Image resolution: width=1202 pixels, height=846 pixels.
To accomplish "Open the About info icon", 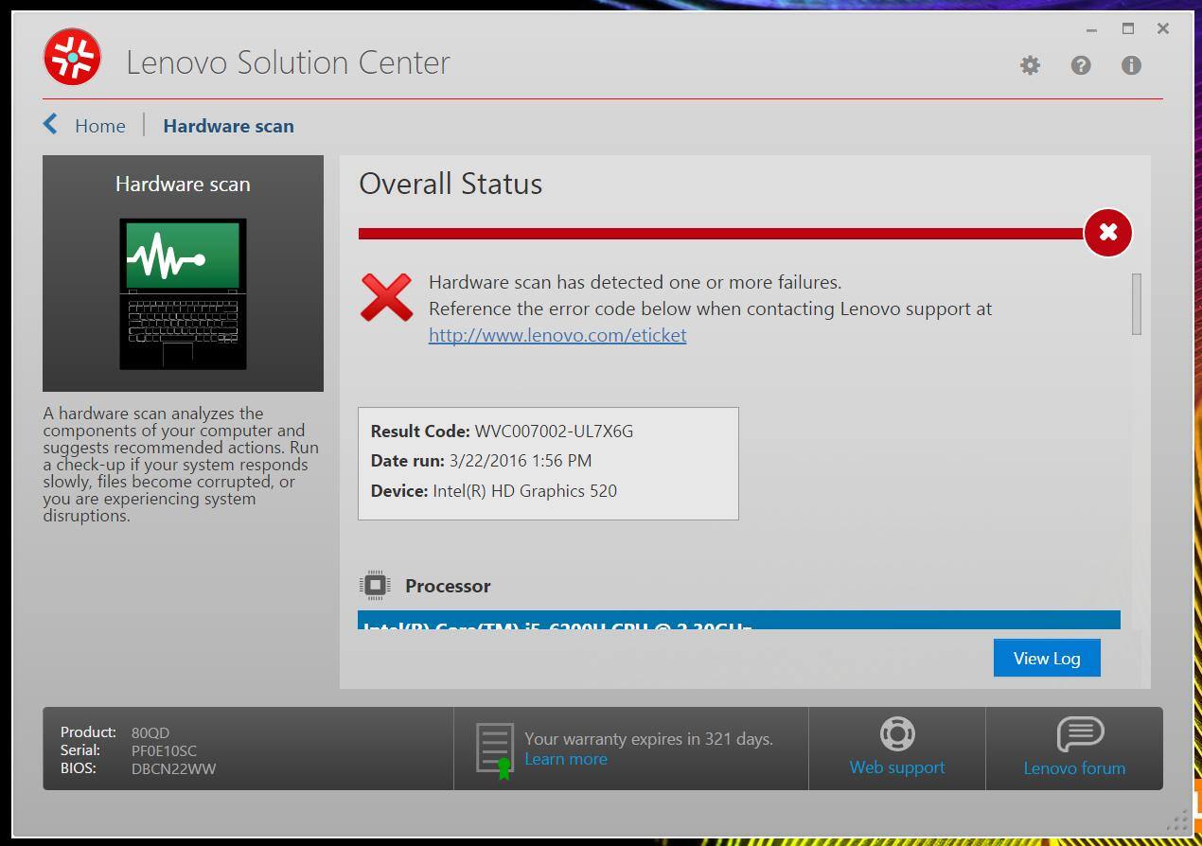I will 1131,65.
